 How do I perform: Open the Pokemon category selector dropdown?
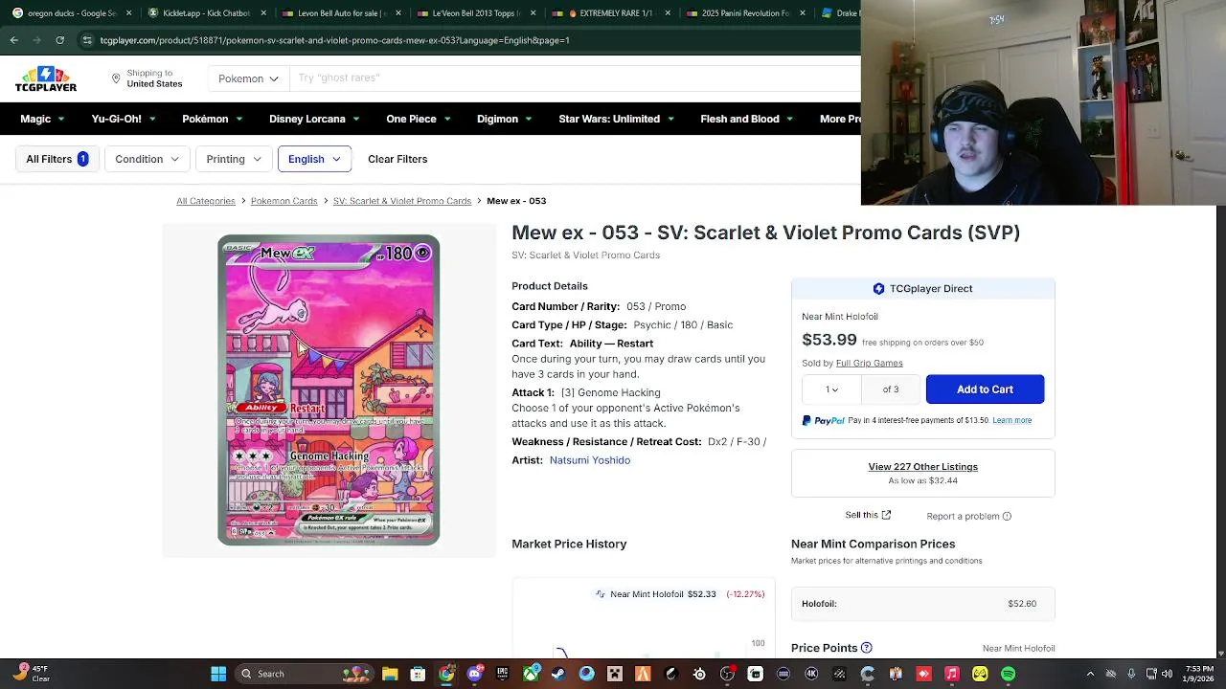[248, 78]
